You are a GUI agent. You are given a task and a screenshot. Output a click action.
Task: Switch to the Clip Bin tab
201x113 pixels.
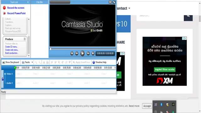tap(39, 2)
